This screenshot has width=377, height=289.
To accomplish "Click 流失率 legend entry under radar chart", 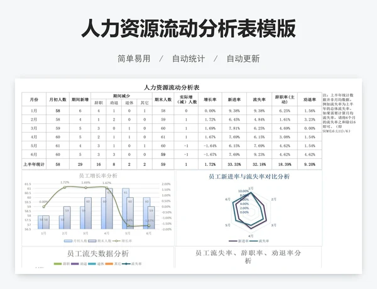I will point(259,241).
